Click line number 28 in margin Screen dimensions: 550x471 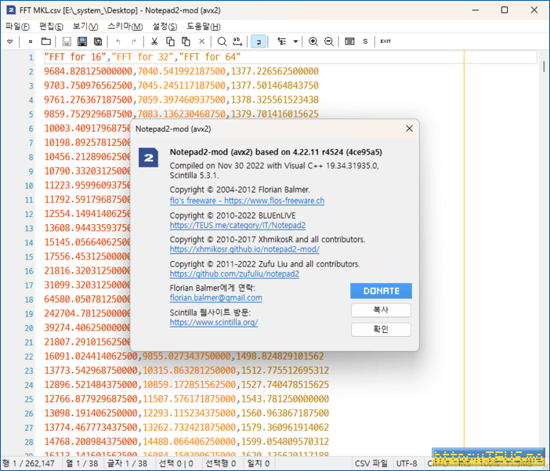29,442
